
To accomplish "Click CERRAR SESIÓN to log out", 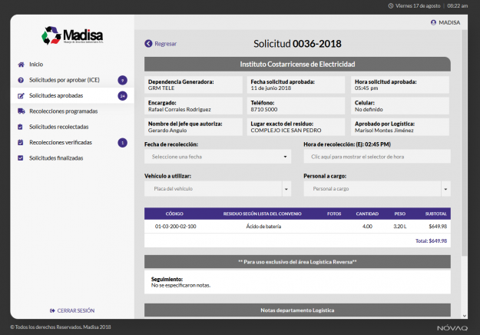I will tap(76, 310).
